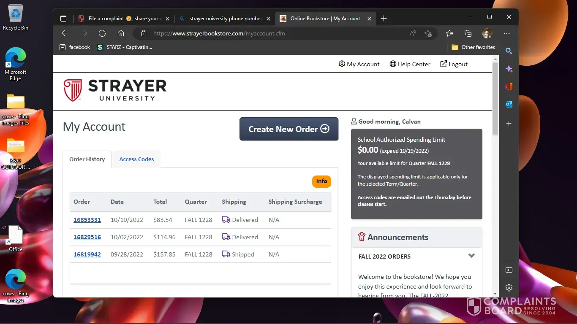The image size is (577, 324).
Task: Add this page to favorites
Action: (428, 33)
